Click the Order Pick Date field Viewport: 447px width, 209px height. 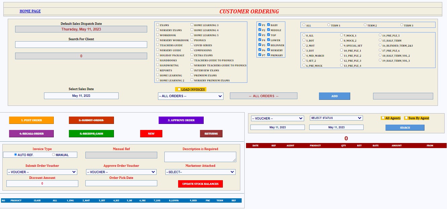(x=121, y=183)
